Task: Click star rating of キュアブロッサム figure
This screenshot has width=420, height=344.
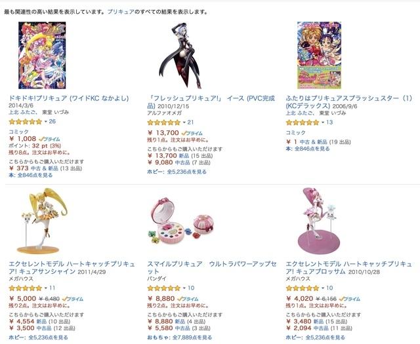Action: click(x=303, y=287)
